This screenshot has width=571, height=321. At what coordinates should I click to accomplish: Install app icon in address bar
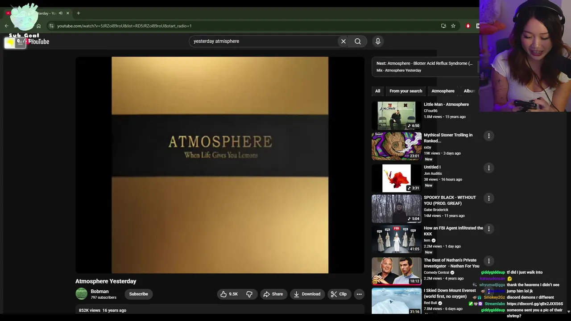(x=443, y=26)
